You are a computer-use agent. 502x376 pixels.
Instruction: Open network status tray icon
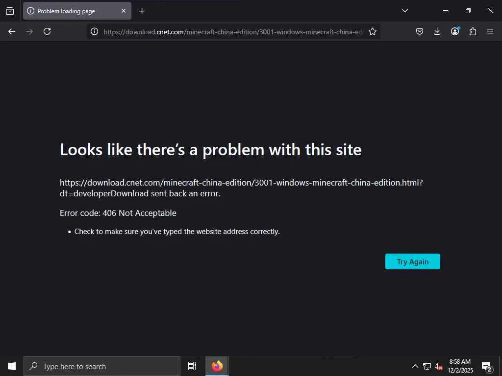click(427, 366)
